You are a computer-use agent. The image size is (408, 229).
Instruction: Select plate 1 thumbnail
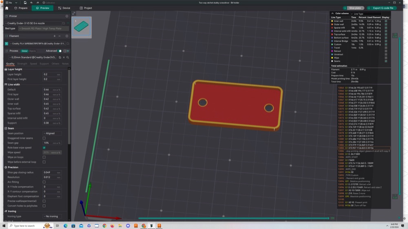[82, 27]
